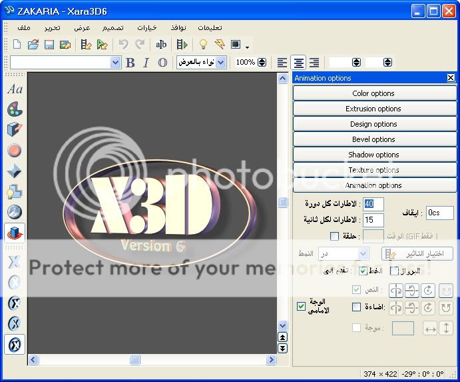Click second spacing stepper in toolbar

point(387,62)
